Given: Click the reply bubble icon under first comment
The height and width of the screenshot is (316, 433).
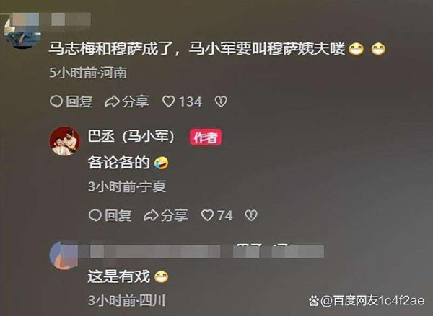Looking at the screenshot, I should 56,101.
